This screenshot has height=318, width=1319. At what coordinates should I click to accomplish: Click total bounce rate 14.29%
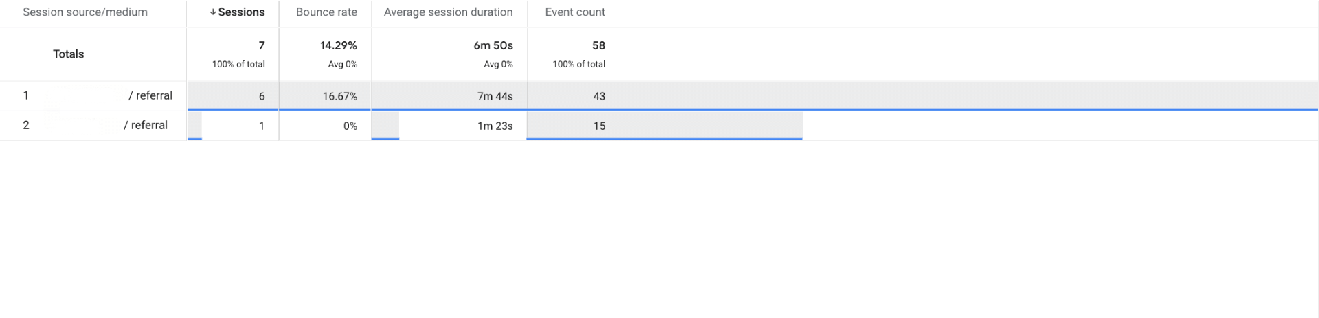coord(339,45)
